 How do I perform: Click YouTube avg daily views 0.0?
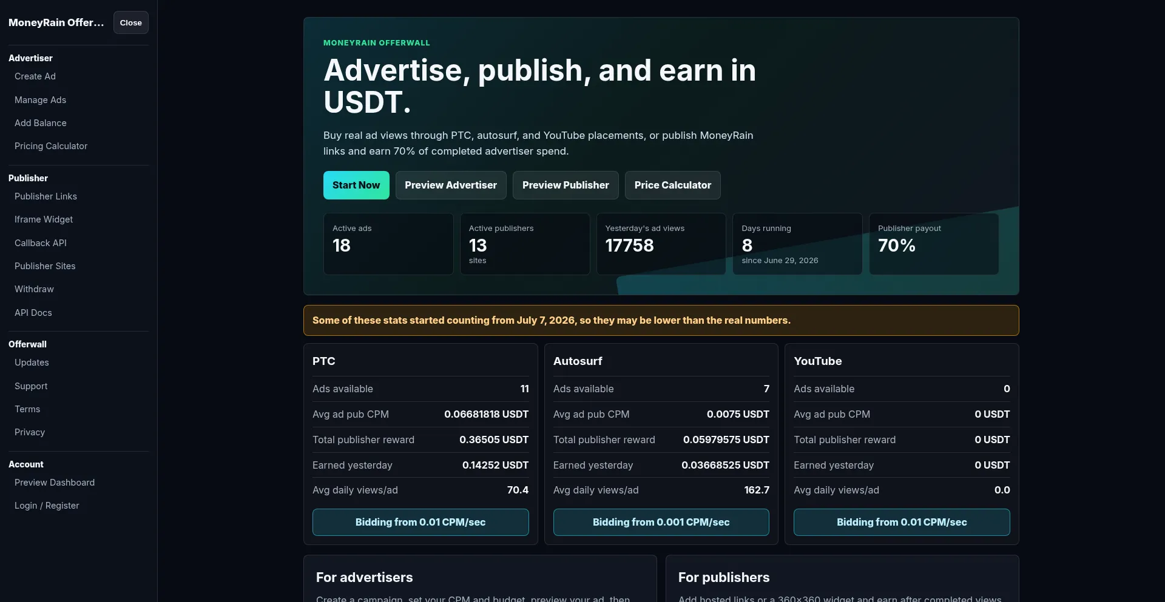click(x=1002, y=490)
